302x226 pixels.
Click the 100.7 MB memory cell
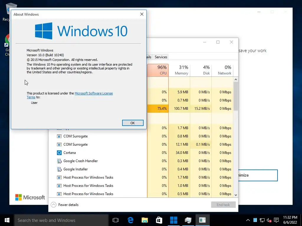pos(180,109)
